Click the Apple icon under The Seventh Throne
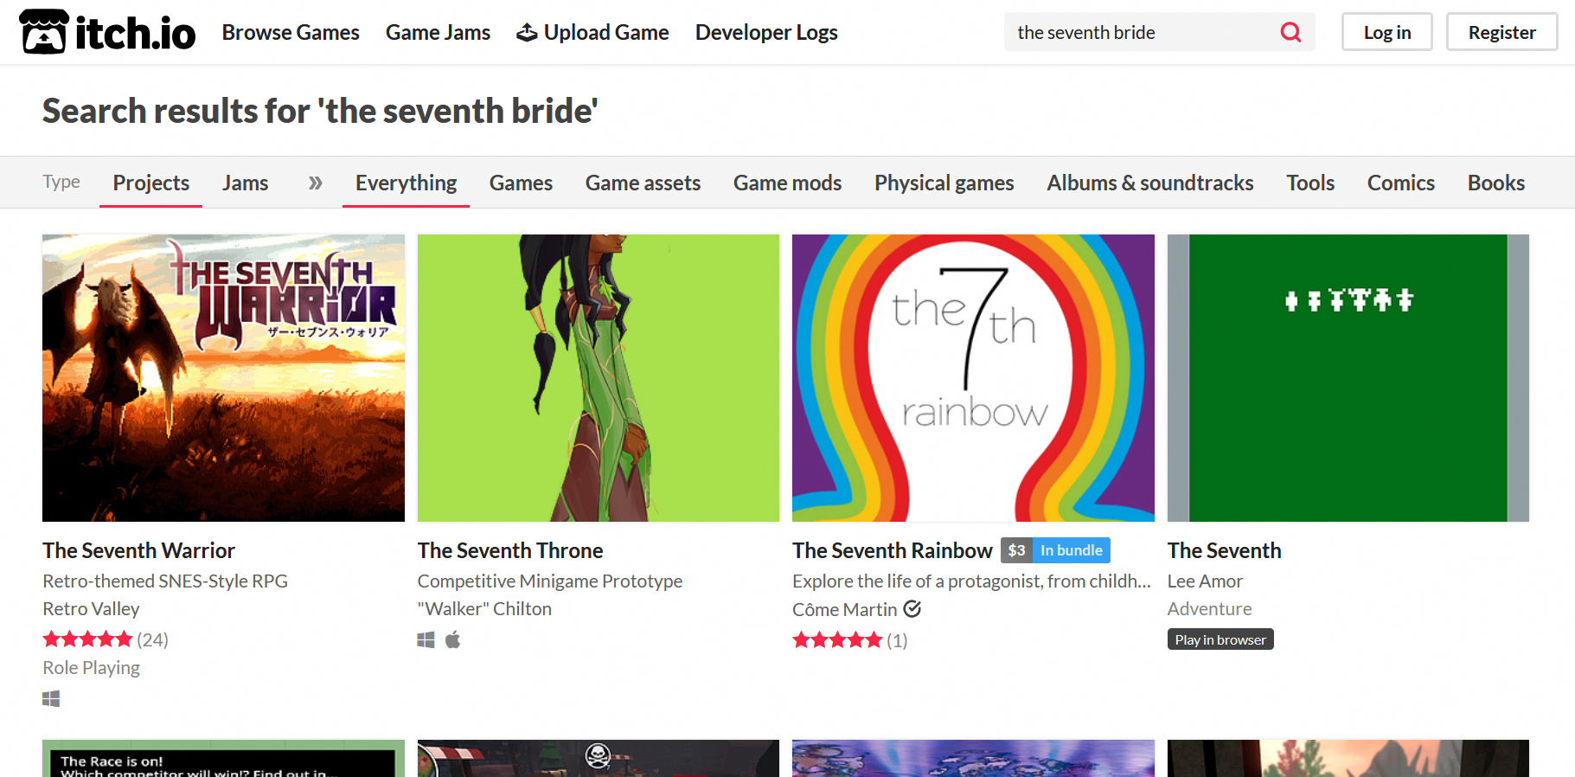This screenshot has width=1575, height=777. [453, 640]
